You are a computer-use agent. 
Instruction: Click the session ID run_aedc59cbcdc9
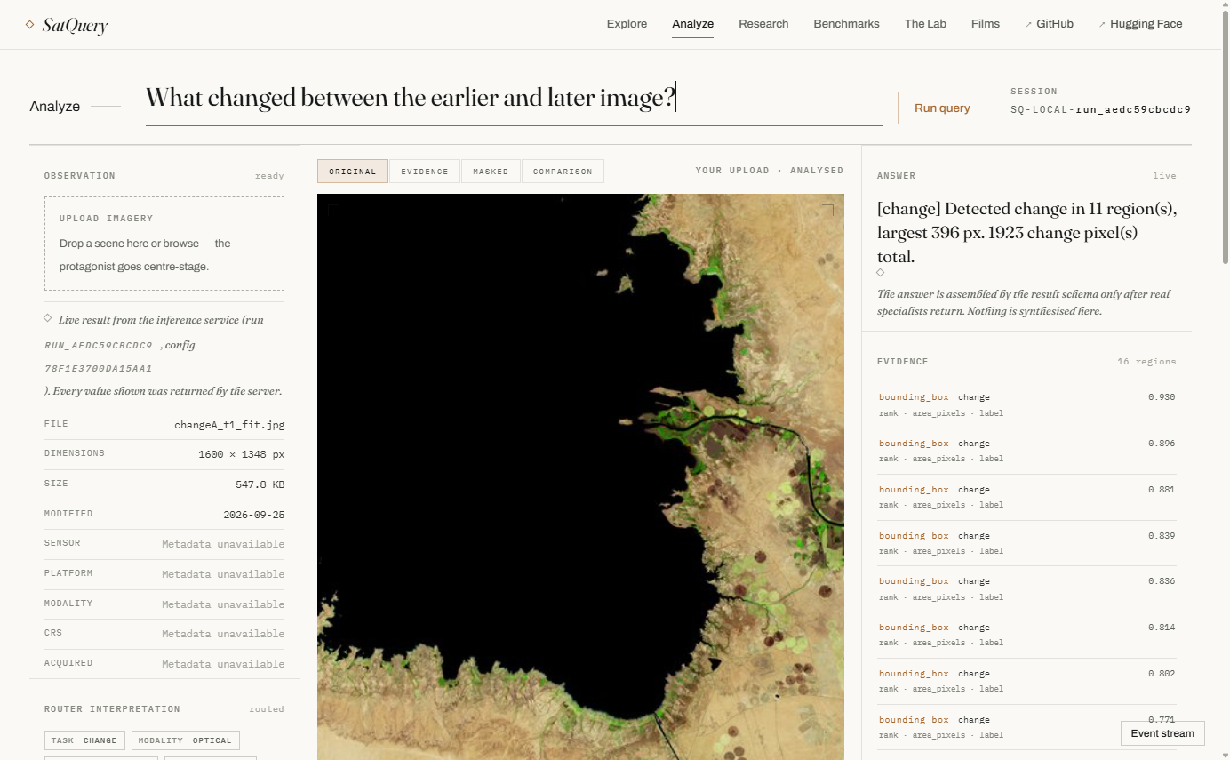click(x=1133, y=109)
